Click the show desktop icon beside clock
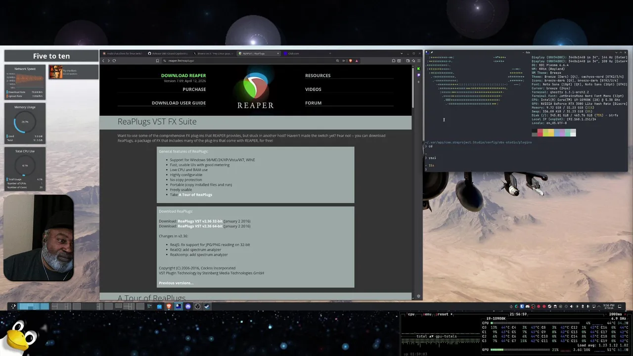 click(x=620, y=306)
